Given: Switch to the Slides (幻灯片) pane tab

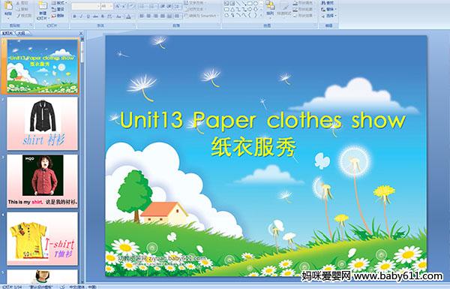Looking at the screenshot, I should pyautogui.click(x=7, y=34).
